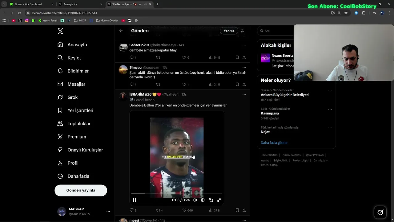
Task: Go to Anasayfa in the sidebar
Action: tap(72, 45)
